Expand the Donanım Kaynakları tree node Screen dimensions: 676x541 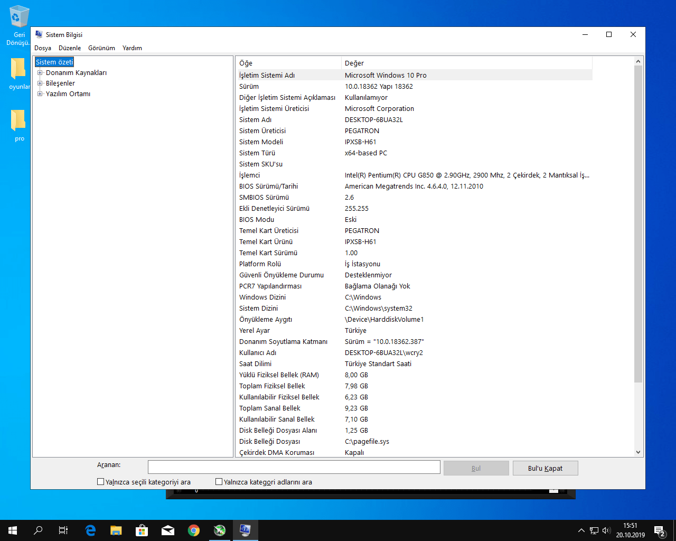coord(40,73)
